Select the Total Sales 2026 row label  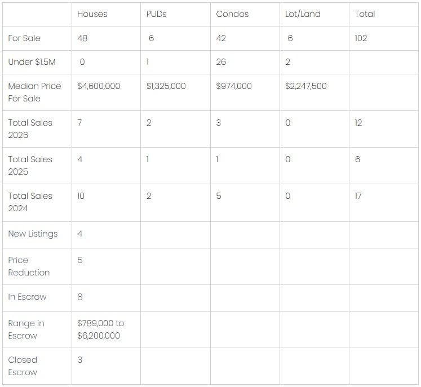tap(30, 129)
